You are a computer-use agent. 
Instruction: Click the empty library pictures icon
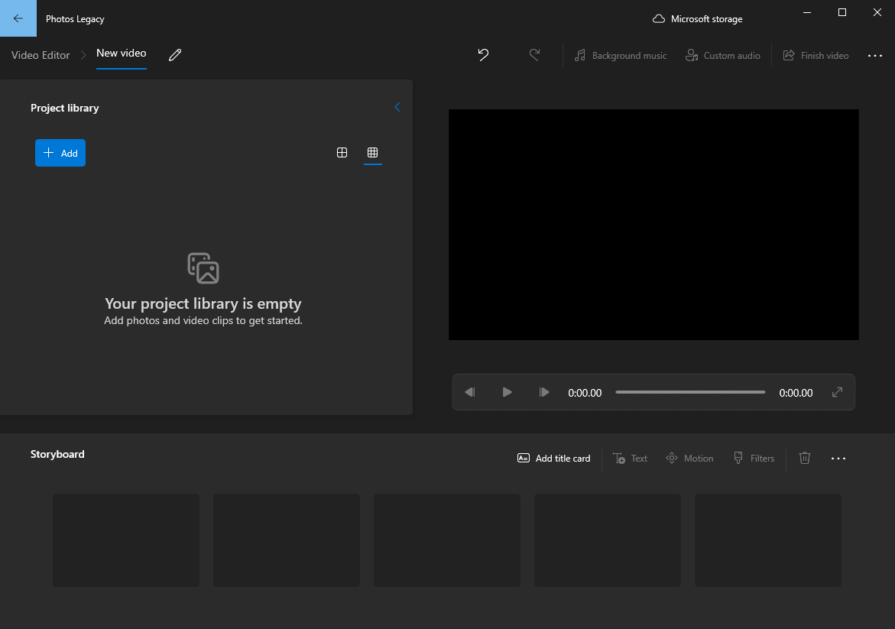click(x=203, y=268)
